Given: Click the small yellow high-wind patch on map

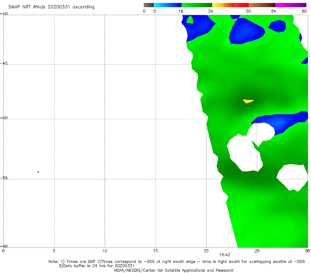Looking at the screenshot, I should 248,101.
